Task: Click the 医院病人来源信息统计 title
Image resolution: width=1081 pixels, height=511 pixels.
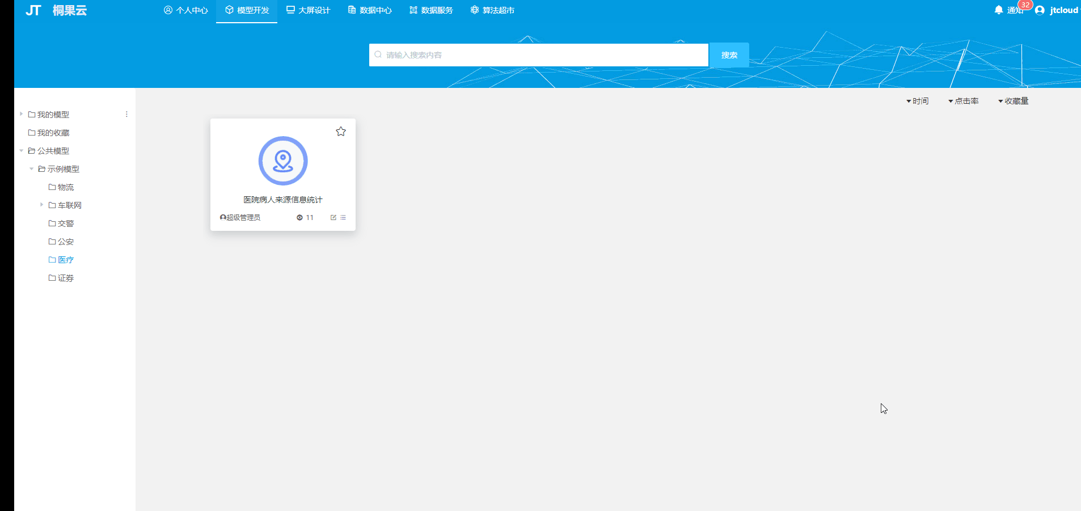Action: 283,200
